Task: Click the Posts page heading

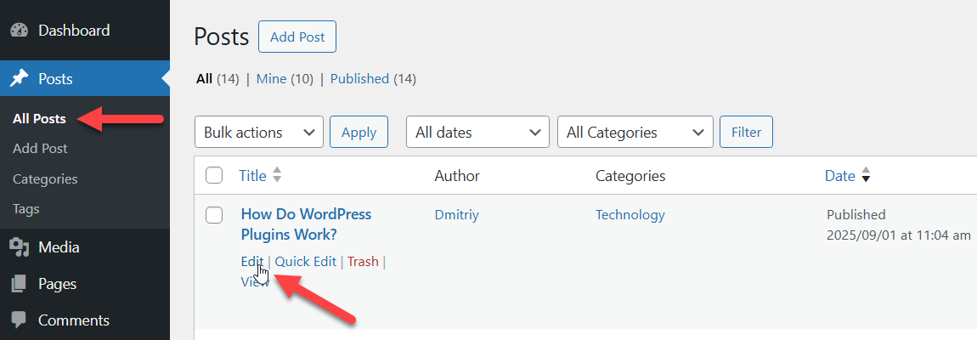Action: click(x=222, y=37)
